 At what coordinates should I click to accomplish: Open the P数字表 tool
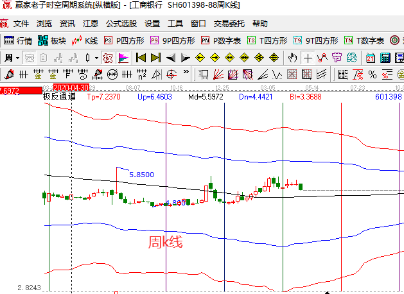point(221,40)
